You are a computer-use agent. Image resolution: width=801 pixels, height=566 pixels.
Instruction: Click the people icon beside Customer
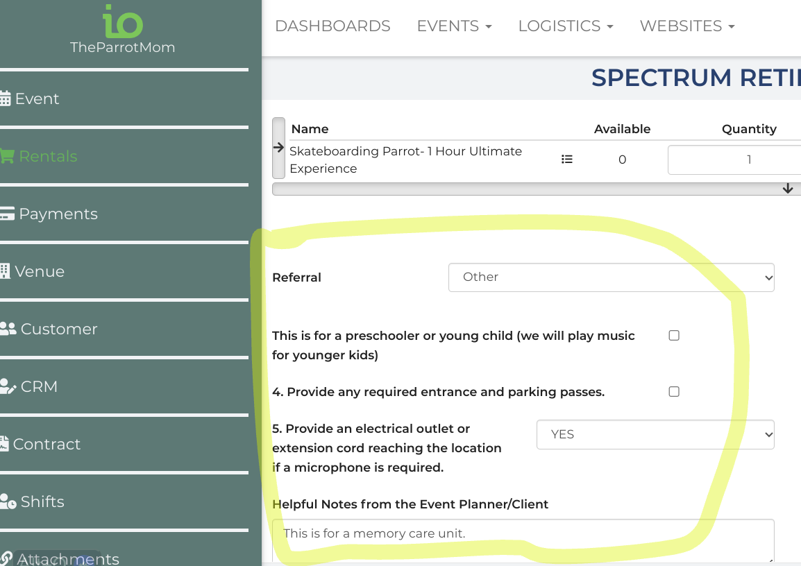(x=8, y=329)
